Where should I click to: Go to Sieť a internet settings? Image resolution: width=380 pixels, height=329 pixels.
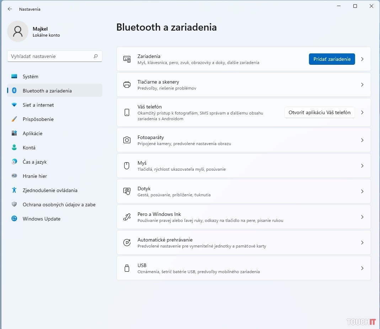[38, 105]
